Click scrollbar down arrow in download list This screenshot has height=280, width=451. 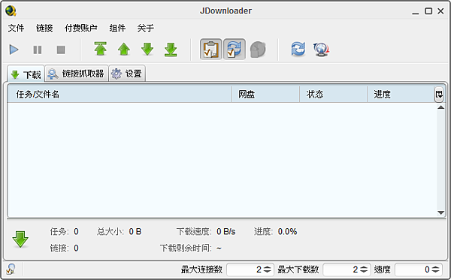tap(440, 212)
